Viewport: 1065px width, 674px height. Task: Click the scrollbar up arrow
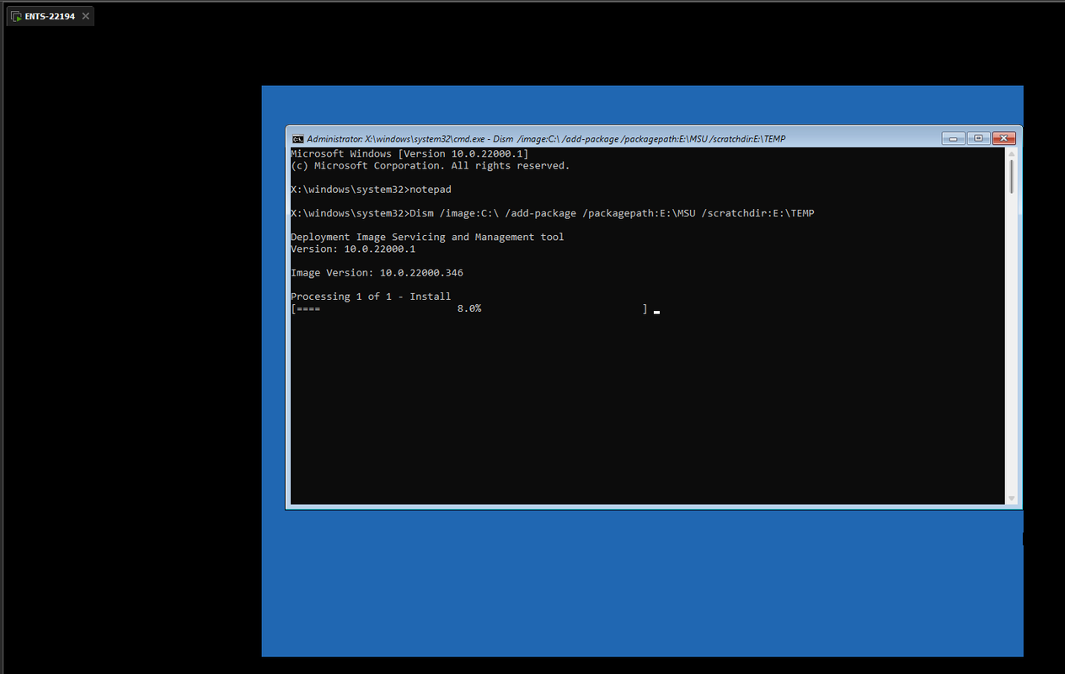pyautogui.click(x=1012, y=154)
